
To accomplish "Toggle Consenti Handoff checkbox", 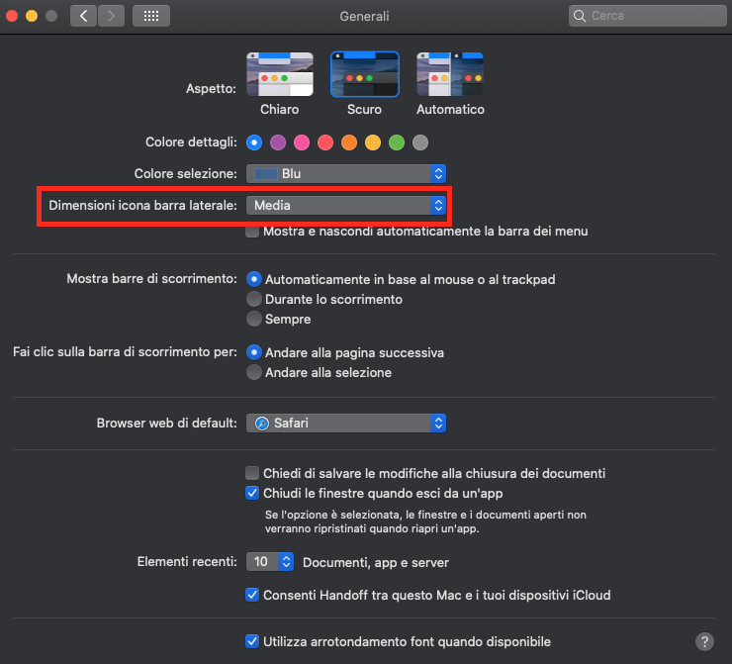I will coord(252,595).
